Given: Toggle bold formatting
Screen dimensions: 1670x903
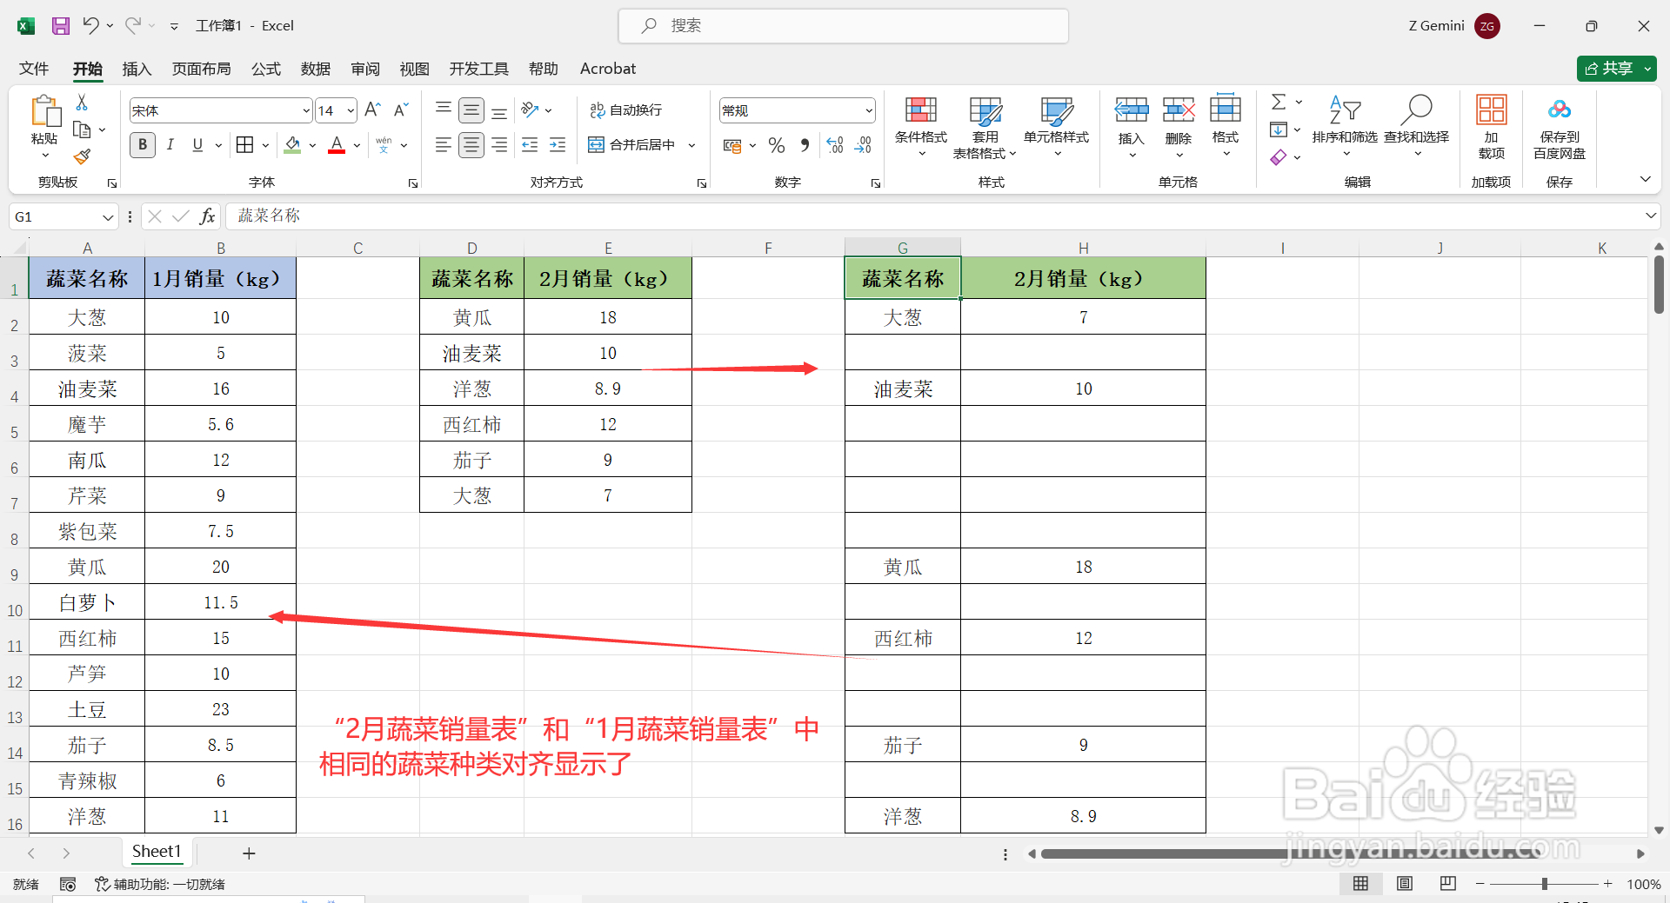Looking at the screenshot, I should [x=142, y=144].
